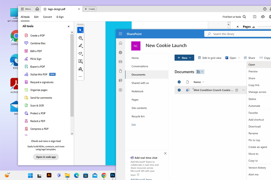The height and width of the screenshot is (180, 271).
Task: Open the Edit link in site navigation
Action: point(134,125)
